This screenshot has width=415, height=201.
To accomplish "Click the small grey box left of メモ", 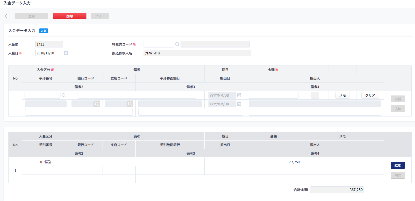I will tap(315, 95).
